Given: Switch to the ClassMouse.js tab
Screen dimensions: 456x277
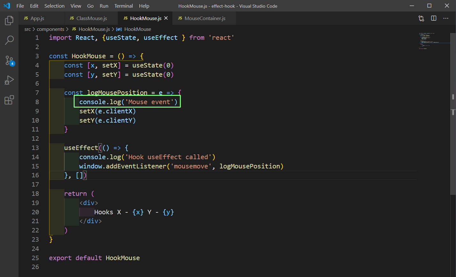Looking at the screenshot, I should 91,18.
